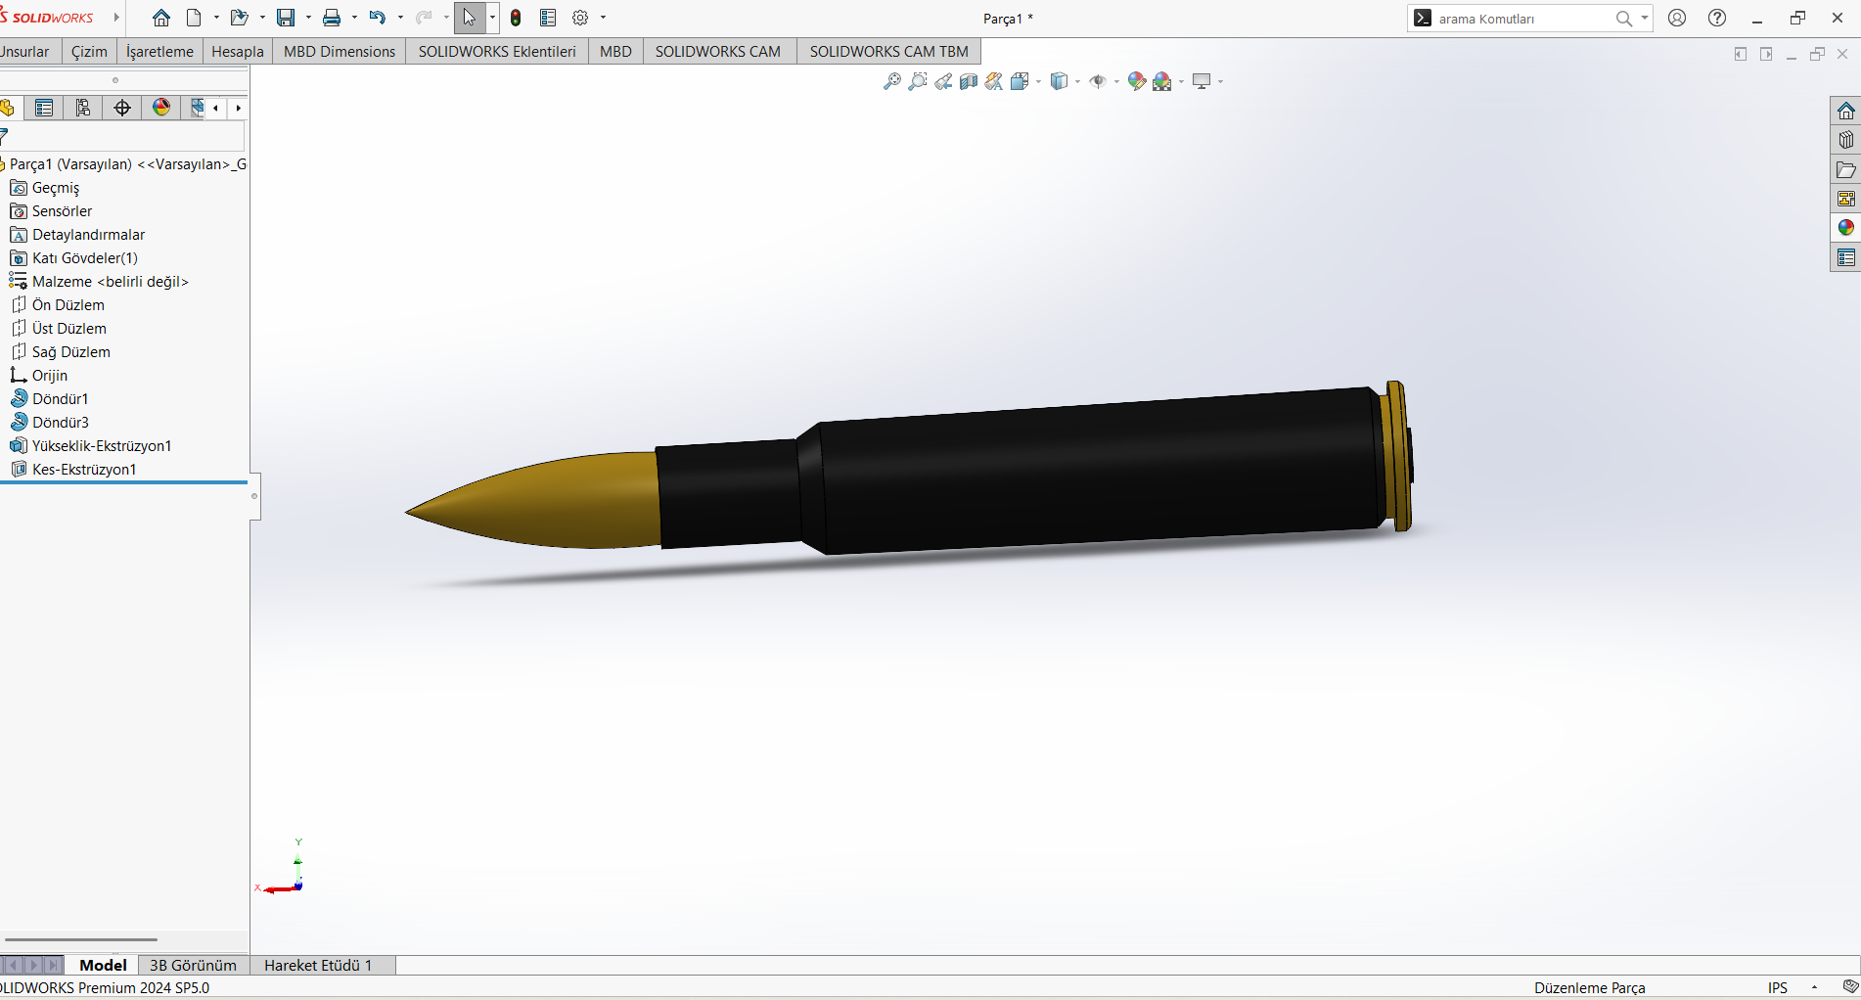Open the MBD Dimensions tab
This screenshot has height=1000, width=1861.
pos(340,51)
